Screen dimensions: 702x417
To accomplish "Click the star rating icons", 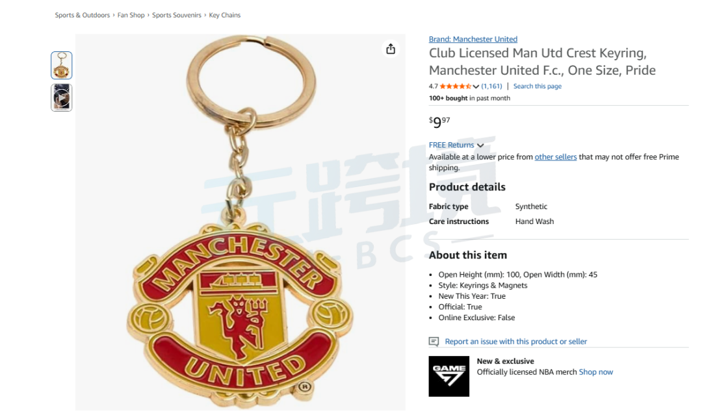I will pyautogui.click(x=455, y=86).
